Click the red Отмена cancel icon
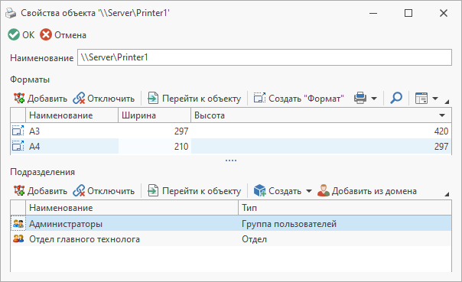 click(46, 34)
